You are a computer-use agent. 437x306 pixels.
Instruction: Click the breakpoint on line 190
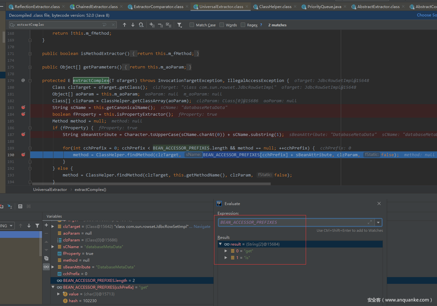pos(23,155)
